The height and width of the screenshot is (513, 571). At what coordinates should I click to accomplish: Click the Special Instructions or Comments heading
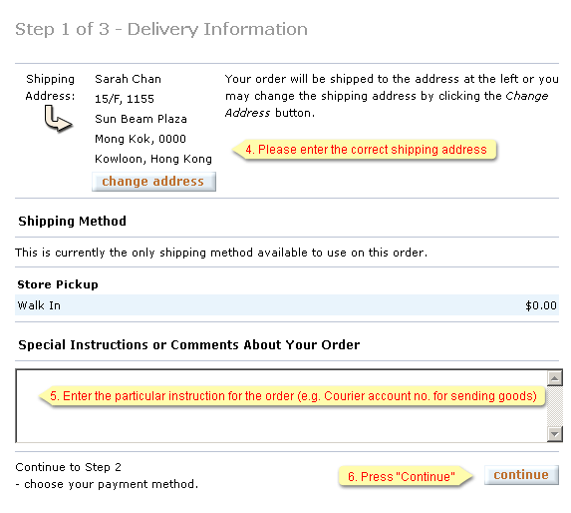189,345
